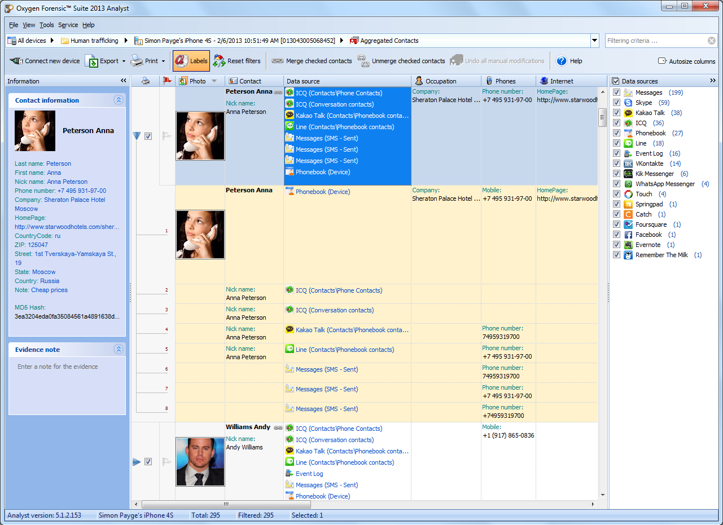Viewport: 723px width, 525px height.
Task: Uncheck the Line data source checkbox
Action: click(x=617, y=143)
